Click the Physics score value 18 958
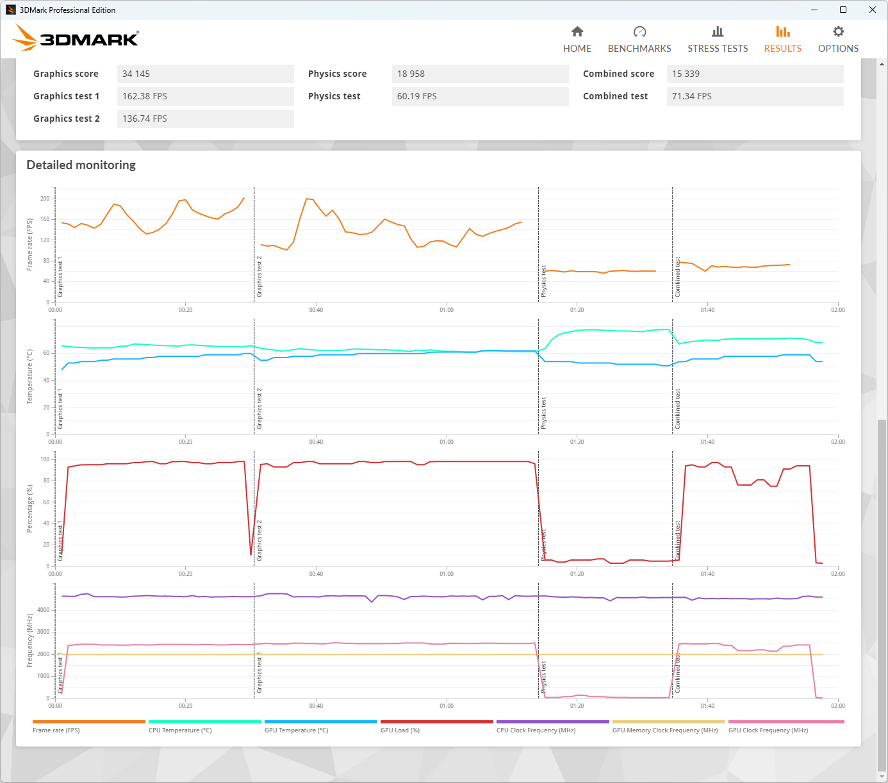Image resolution: width=888 pixels, height=783 pixels. tap(479, 74)
